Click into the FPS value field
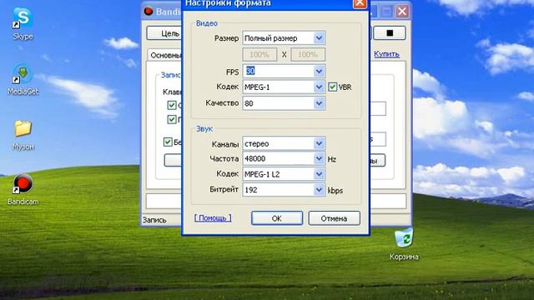The height and width of the screenshot is (300, 534). click(279, 71)
